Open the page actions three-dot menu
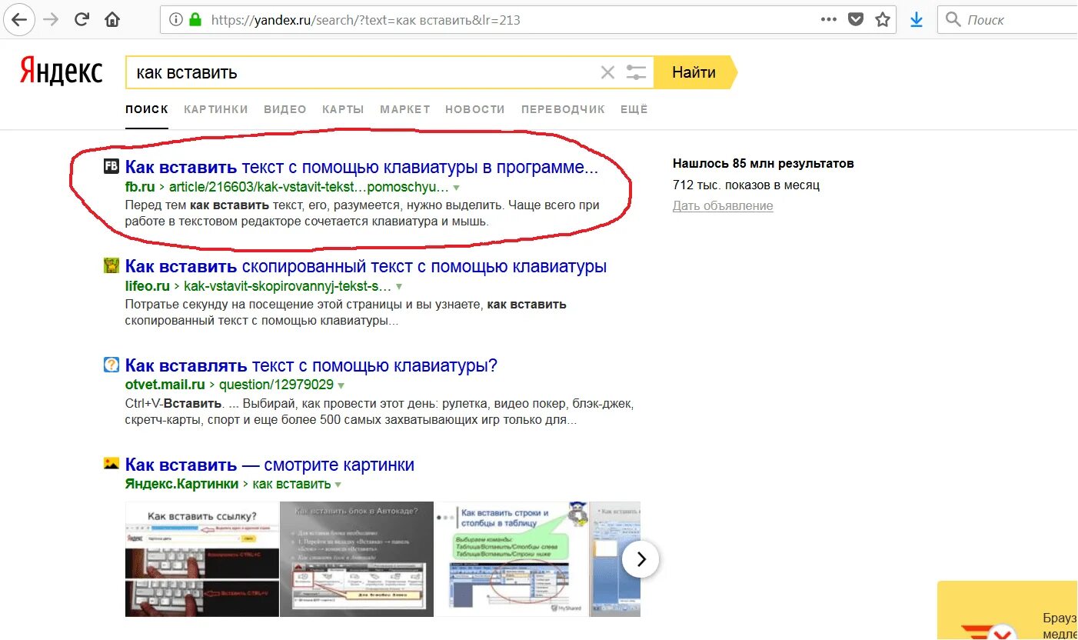The height and width of the screenshot is (640, 1078). click(829, 20)
